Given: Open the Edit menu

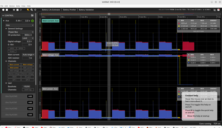Looking at the screenshot, I should 6,6.
